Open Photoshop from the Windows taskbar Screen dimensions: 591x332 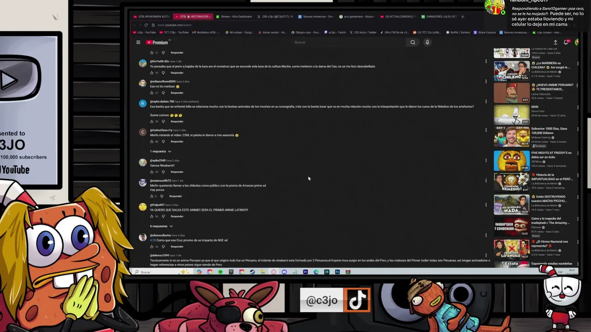(337, 272)
